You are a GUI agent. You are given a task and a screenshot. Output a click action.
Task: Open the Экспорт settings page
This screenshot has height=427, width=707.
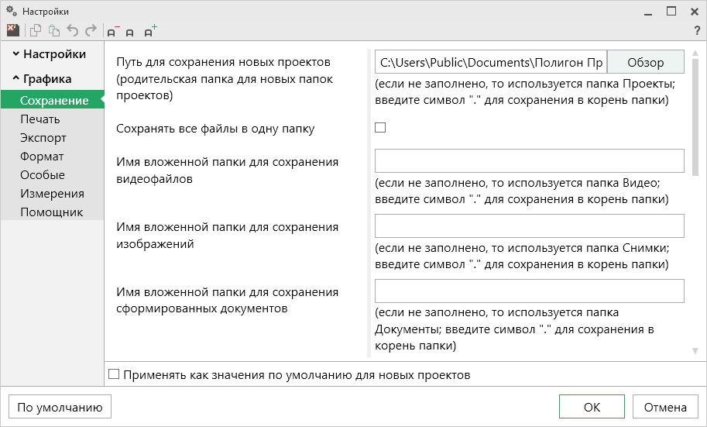click(x=43, y=138)
